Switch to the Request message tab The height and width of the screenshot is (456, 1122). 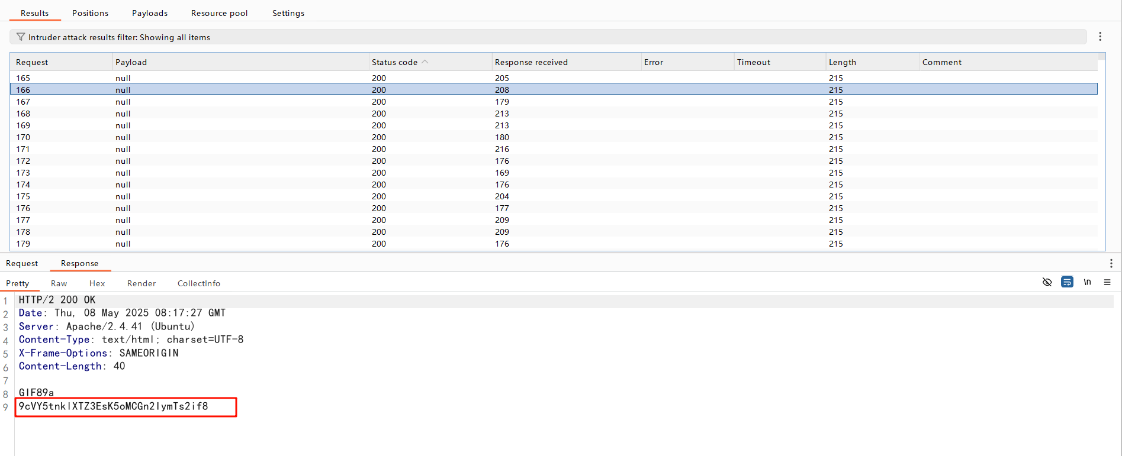pos(22,263)
